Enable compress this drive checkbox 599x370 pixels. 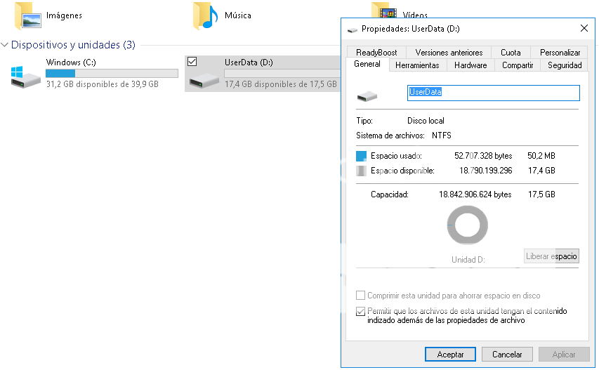pos(361,296)
